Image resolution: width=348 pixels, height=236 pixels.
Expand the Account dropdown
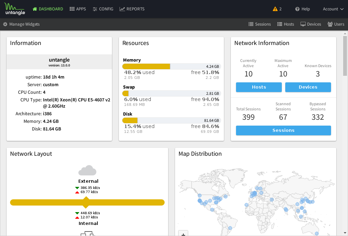point(333,9)
